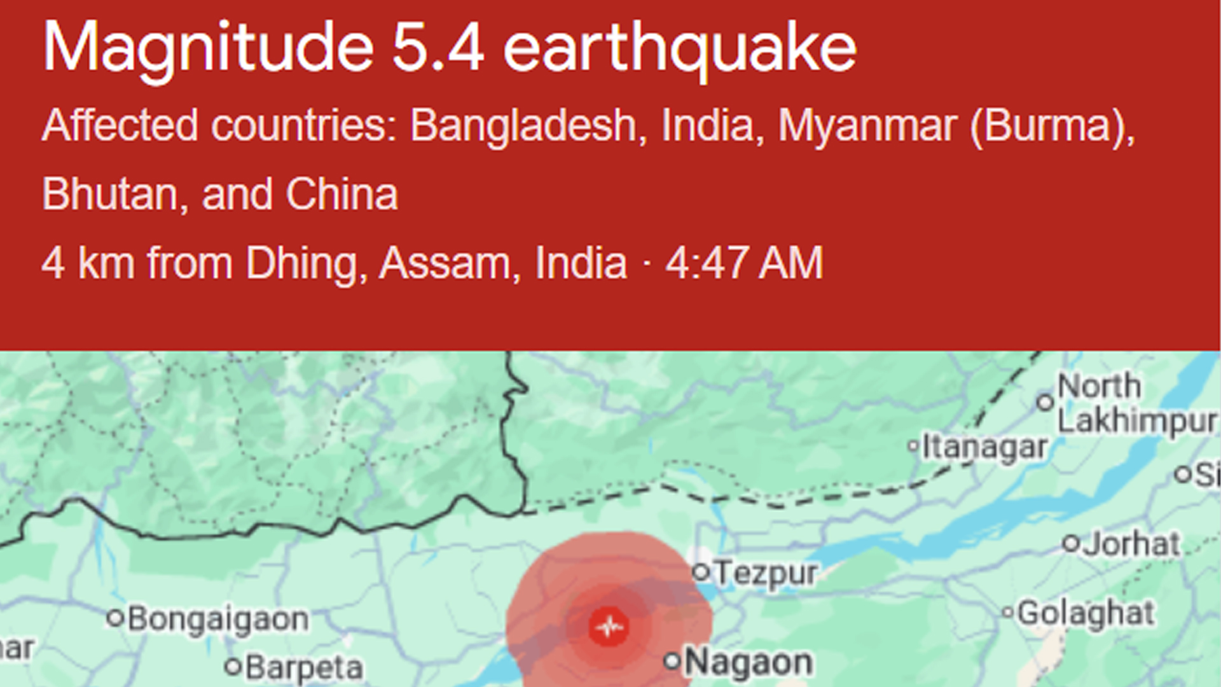
Task: Select the Jorhat location marker
Action: [1071, 544]
